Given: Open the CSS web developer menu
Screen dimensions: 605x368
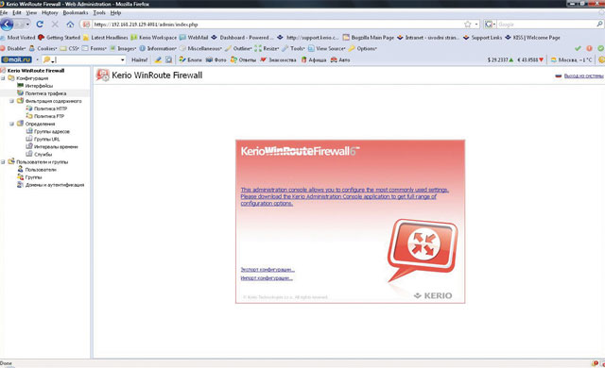Looking at the screenshot, I should tap(69, 48).
